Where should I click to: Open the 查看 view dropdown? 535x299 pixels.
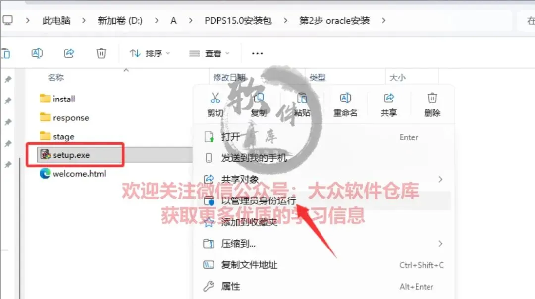(210, 53)
